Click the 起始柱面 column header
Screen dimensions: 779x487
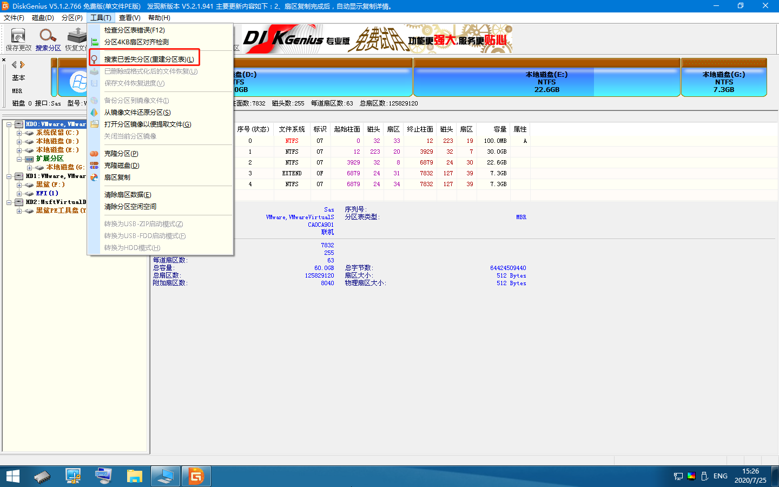[347, 129]
